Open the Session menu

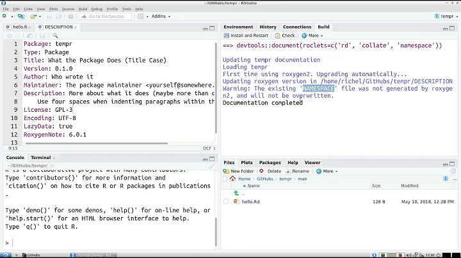point(69,9)
